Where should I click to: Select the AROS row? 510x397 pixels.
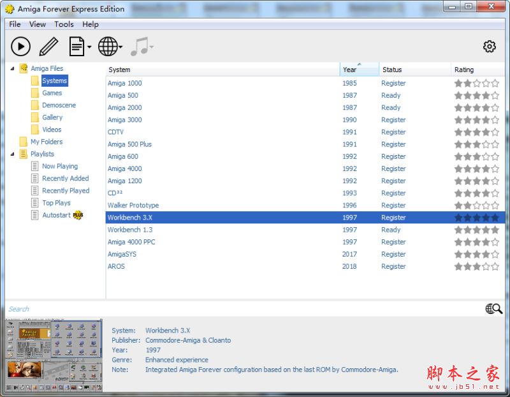[x=305, y=266]
